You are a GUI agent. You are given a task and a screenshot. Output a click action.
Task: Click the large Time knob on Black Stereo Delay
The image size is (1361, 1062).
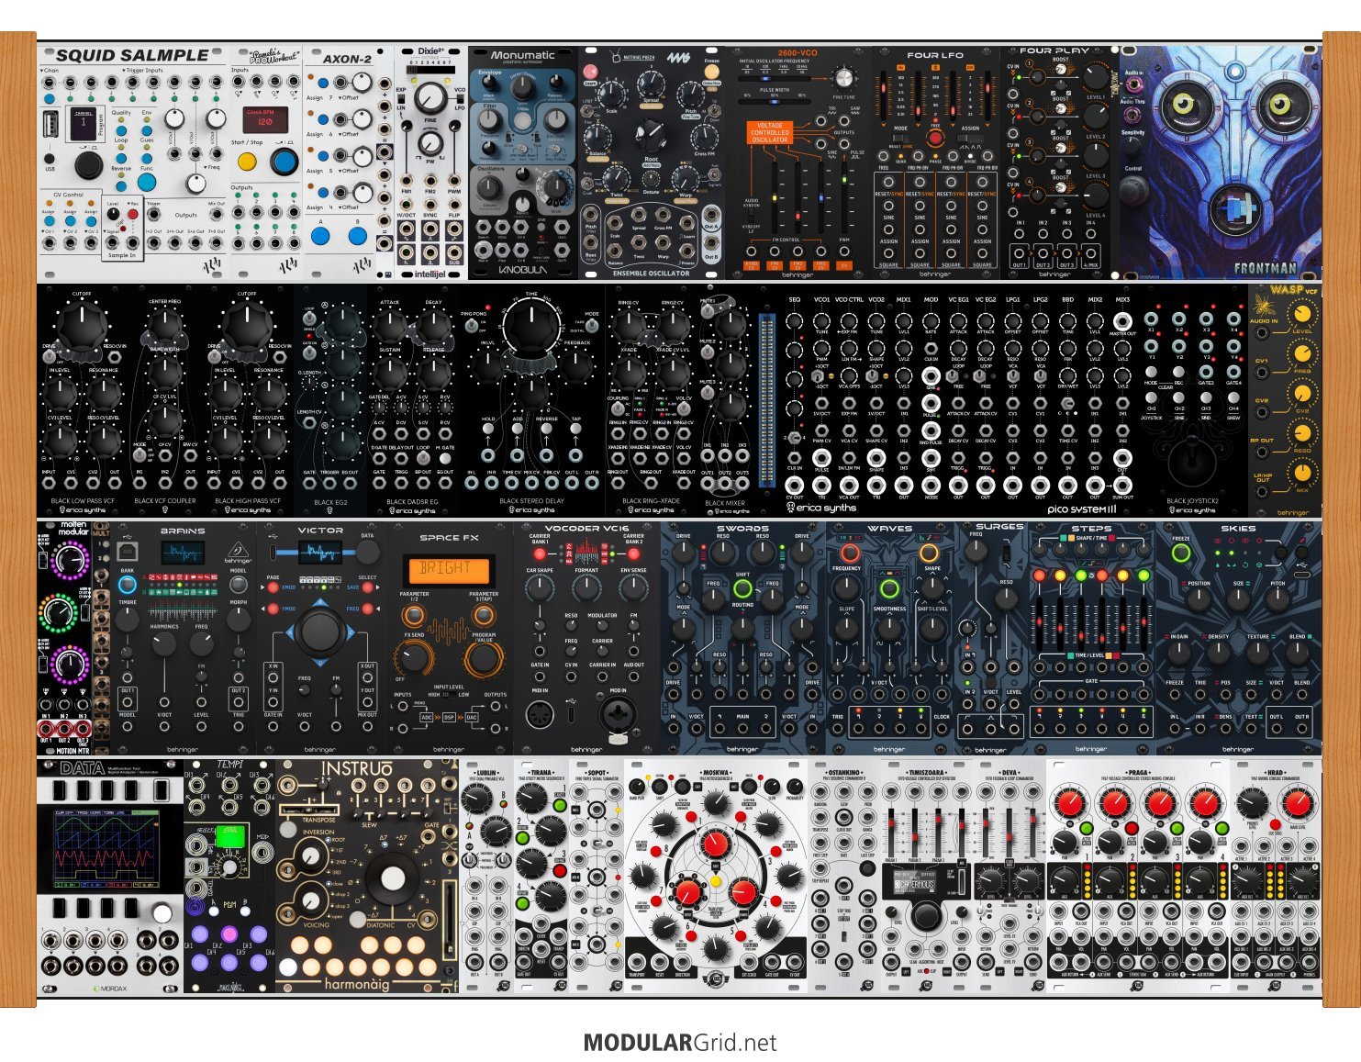tap(531, 328)
